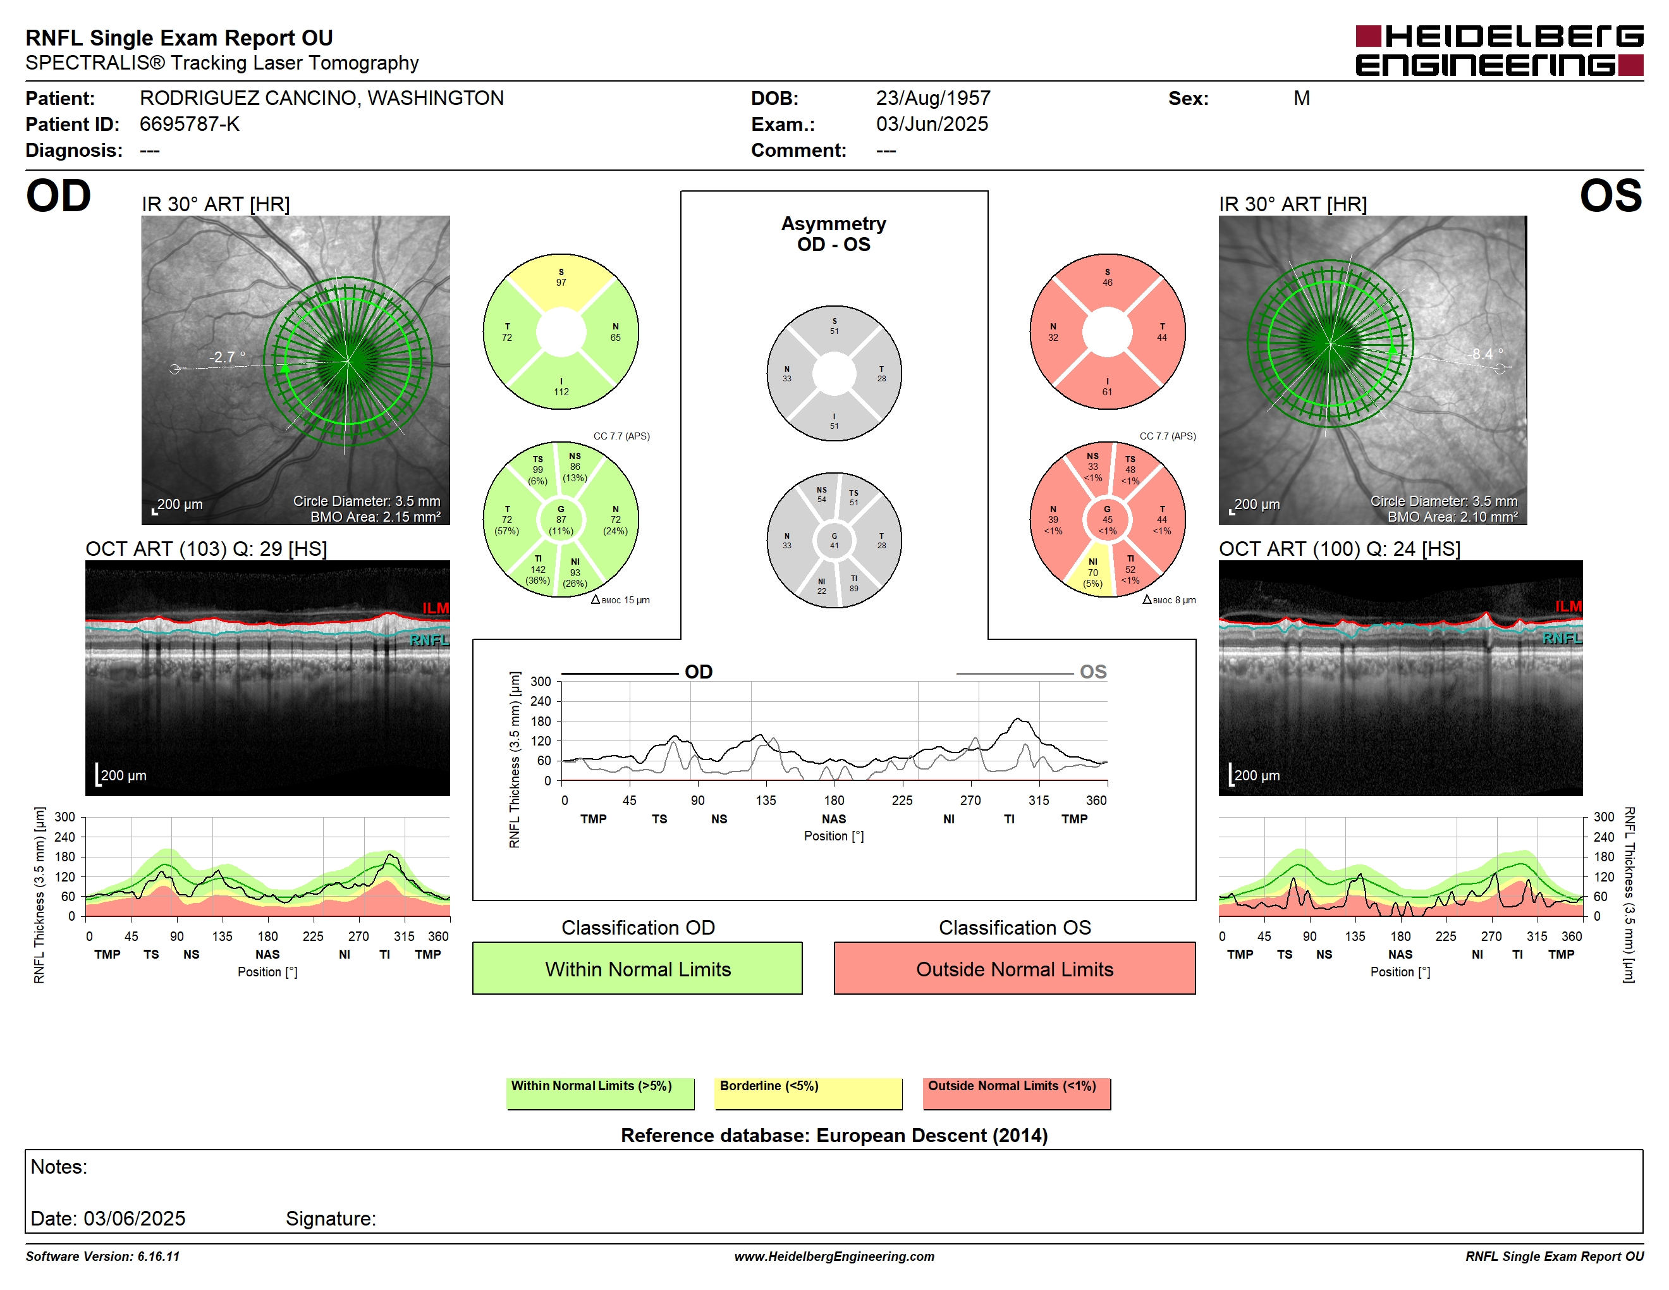Click asymmetry global G 41 center
The height and width of the screenshot is (1290, 1669).
tap(834, 541)
